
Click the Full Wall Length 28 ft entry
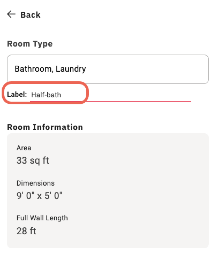coord(26,231)
